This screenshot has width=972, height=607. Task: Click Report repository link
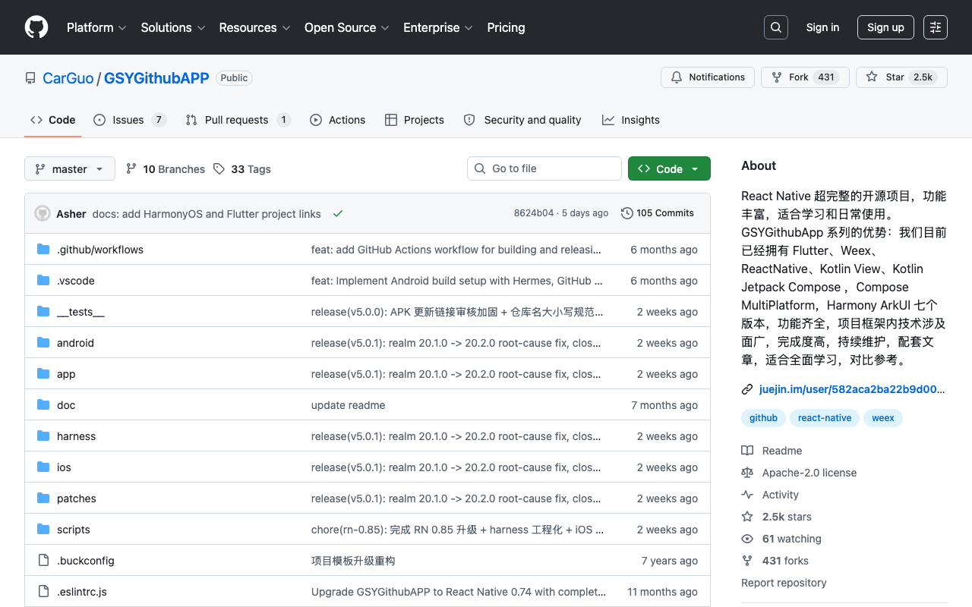tap(784, 583)
